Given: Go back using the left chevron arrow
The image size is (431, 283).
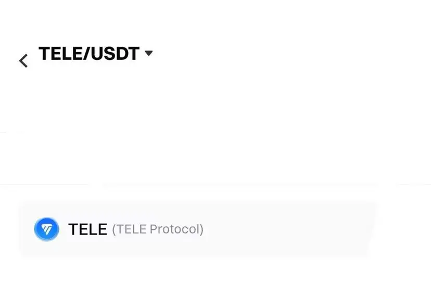Looking at the screenshot, I should tap(23, 61).
